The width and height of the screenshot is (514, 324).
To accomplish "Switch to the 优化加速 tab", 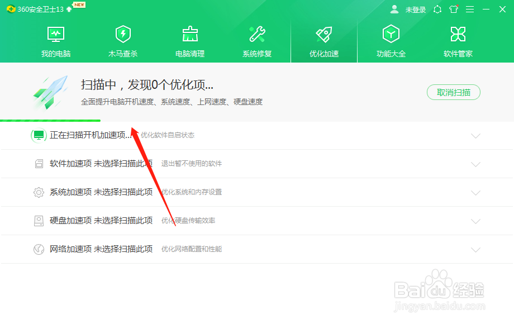I will tap(323, 40).
